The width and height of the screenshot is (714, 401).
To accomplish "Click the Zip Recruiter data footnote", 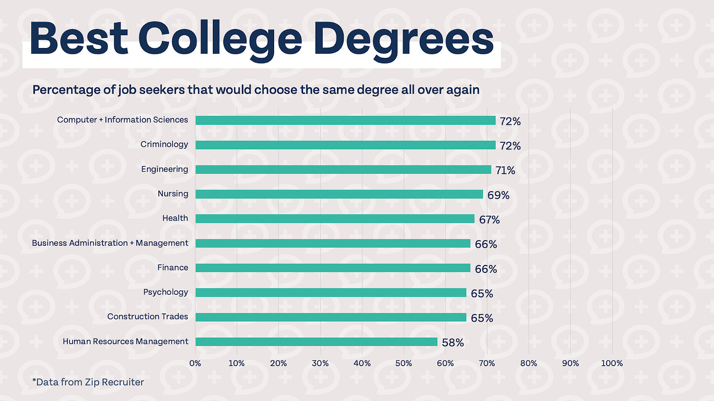I will point(87,382).
